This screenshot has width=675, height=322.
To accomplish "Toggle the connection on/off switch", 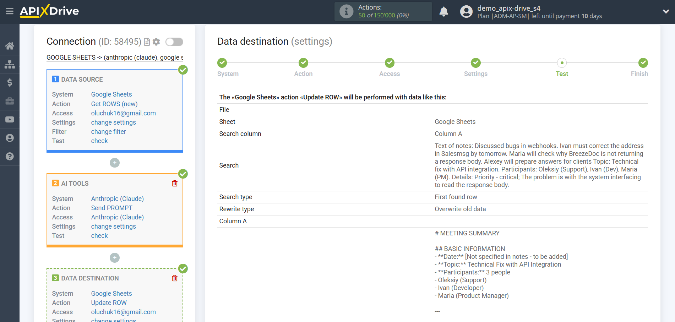I will [174, 42].
